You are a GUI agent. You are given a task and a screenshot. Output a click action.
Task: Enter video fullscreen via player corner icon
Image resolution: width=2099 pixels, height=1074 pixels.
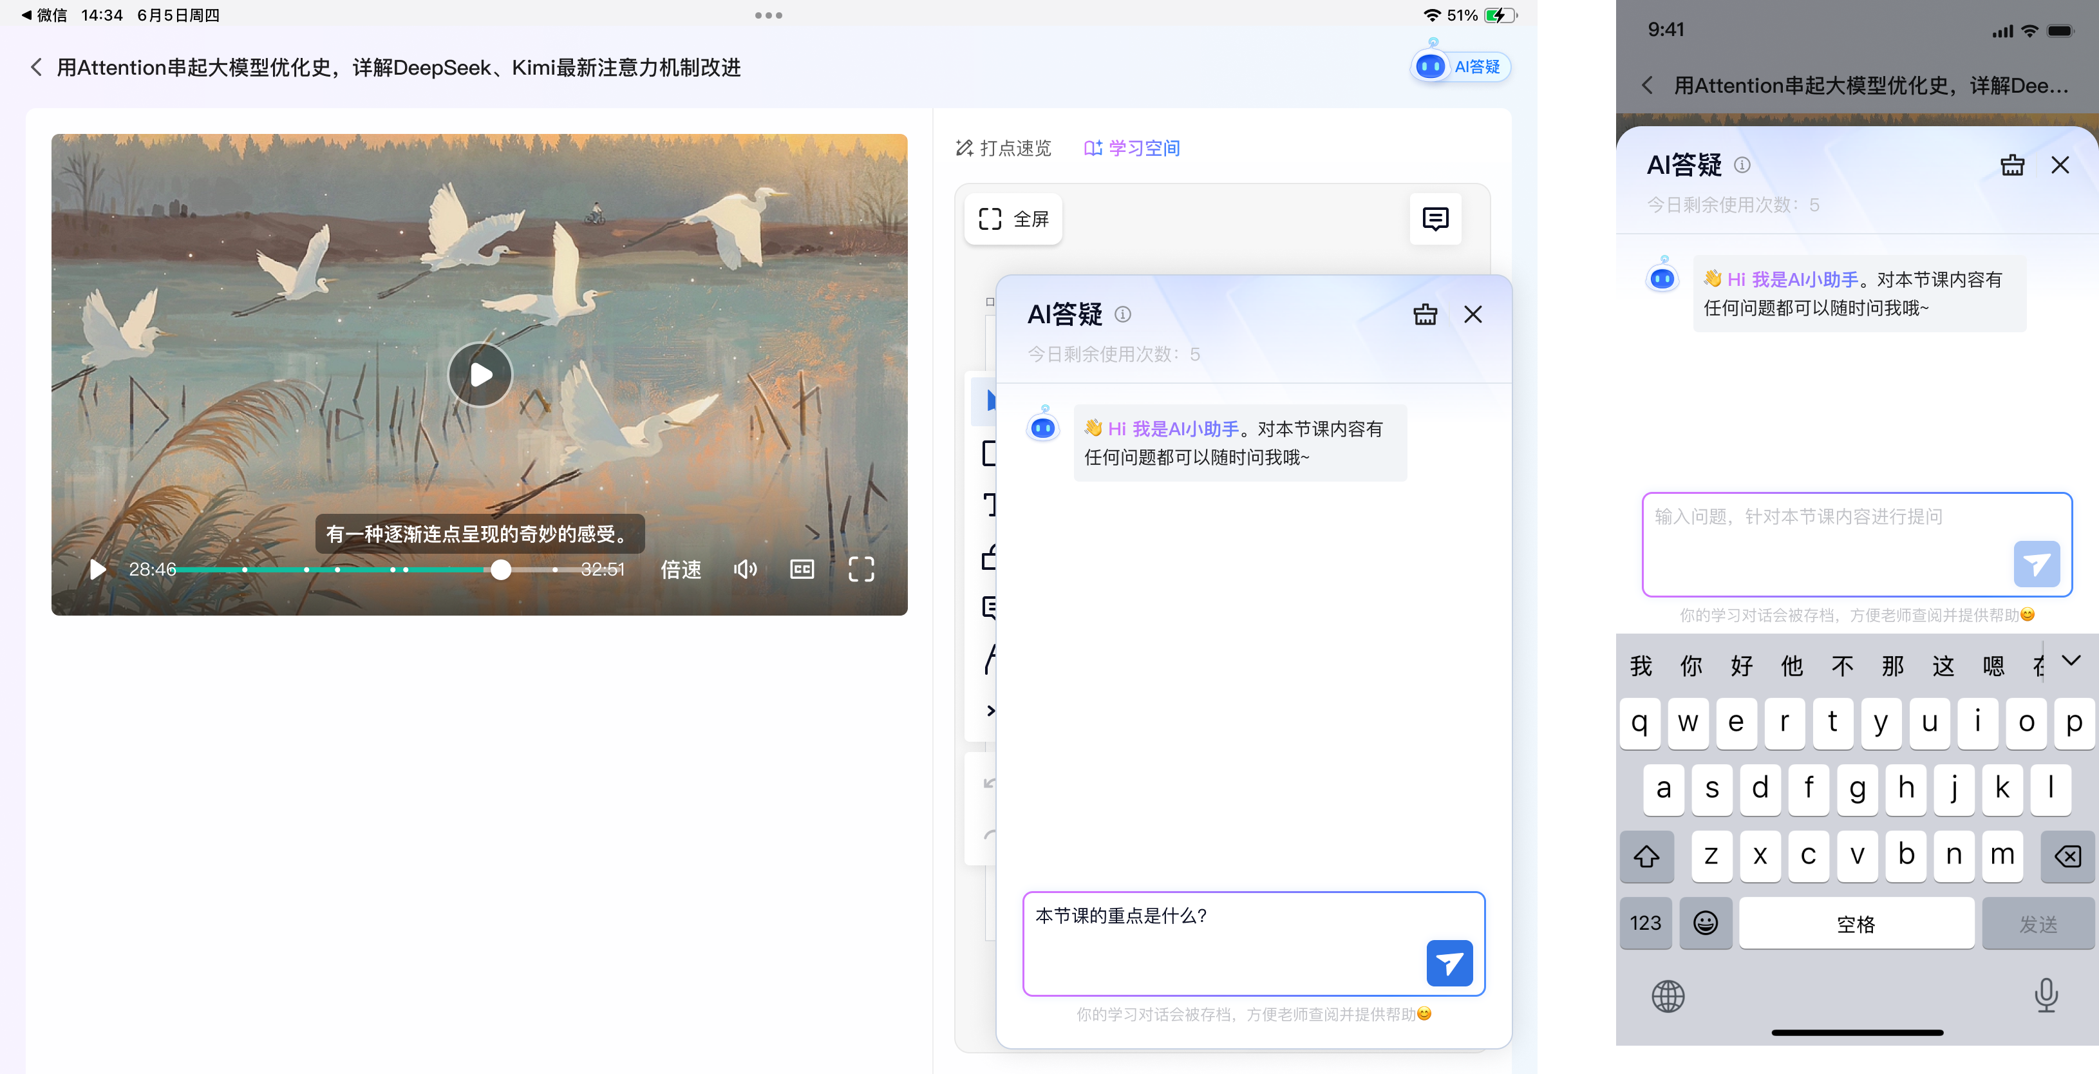[860, 569]
